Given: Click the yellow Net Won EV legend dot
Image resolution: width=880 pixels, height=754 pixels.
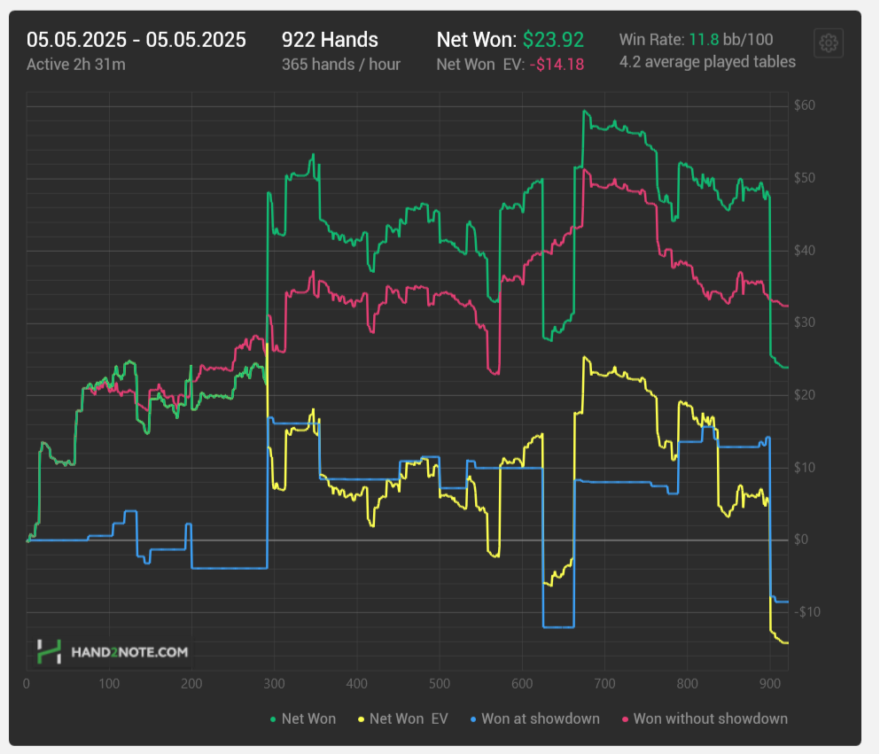Looking at the screenshot, I should point(361,719).
